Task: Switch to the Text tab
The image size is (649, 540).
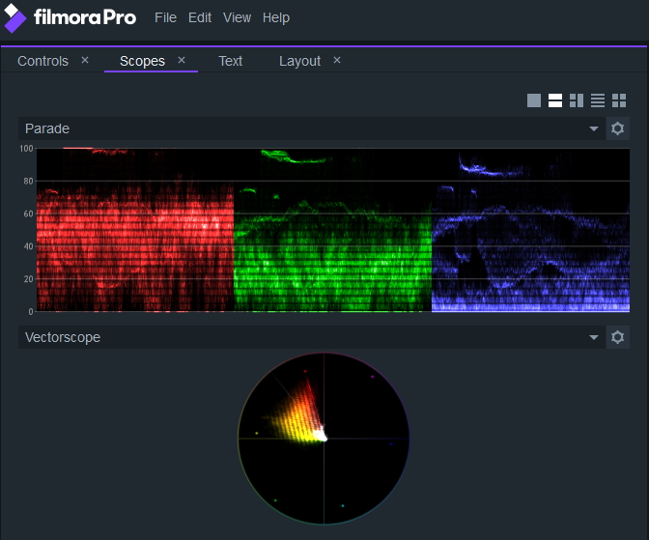Action: 231,61
